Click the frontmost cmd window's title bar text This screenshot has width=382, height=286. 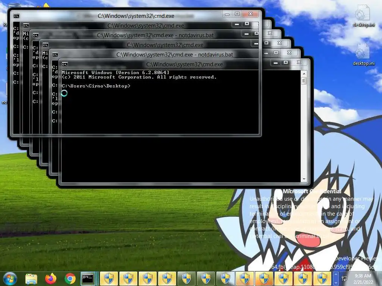point(184,64)
